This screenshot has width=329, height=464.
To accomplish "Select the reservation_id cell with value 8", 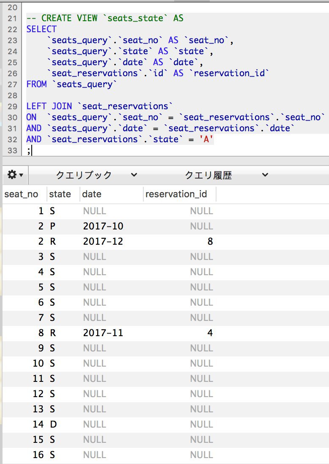I will [210, 242].
